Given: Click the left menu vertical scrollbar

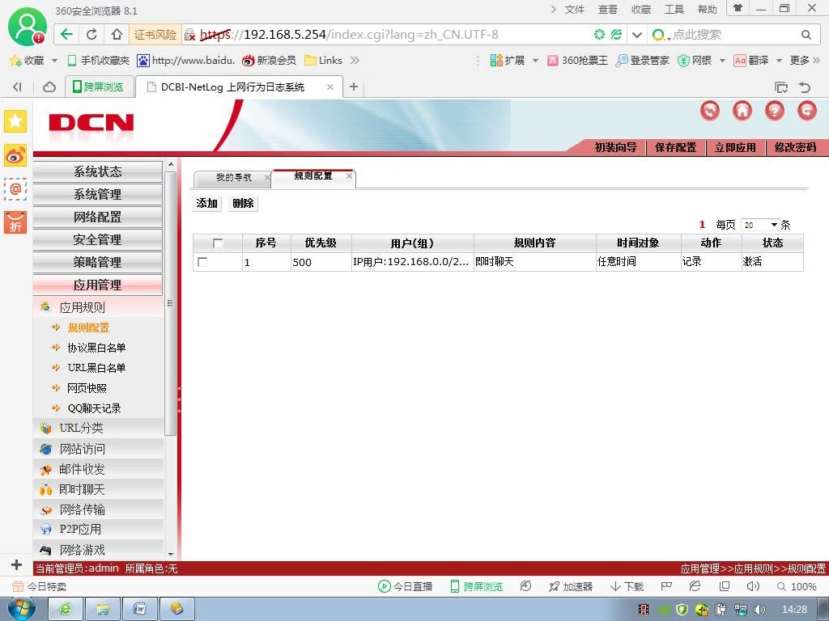Looking at the screenshot, I should pyautogui.click(x=170, y=303).
